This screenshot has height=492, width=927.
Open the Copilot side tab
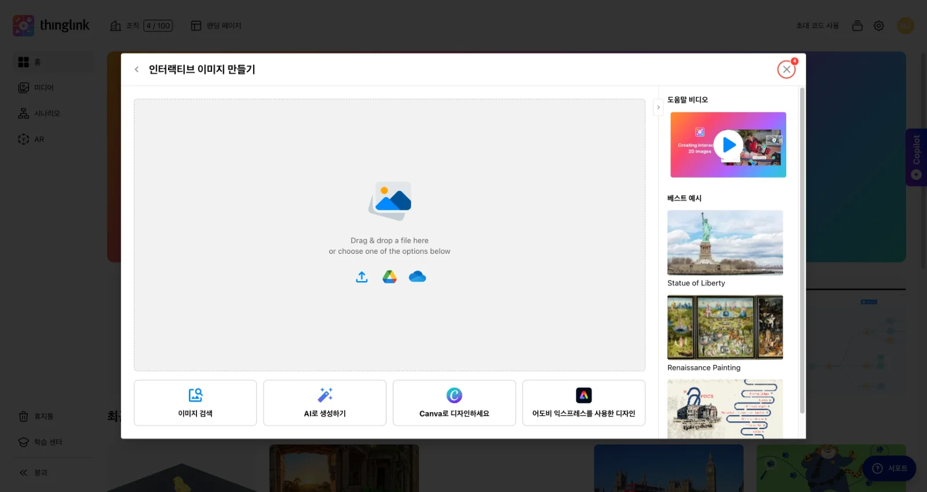click(916, 157)
